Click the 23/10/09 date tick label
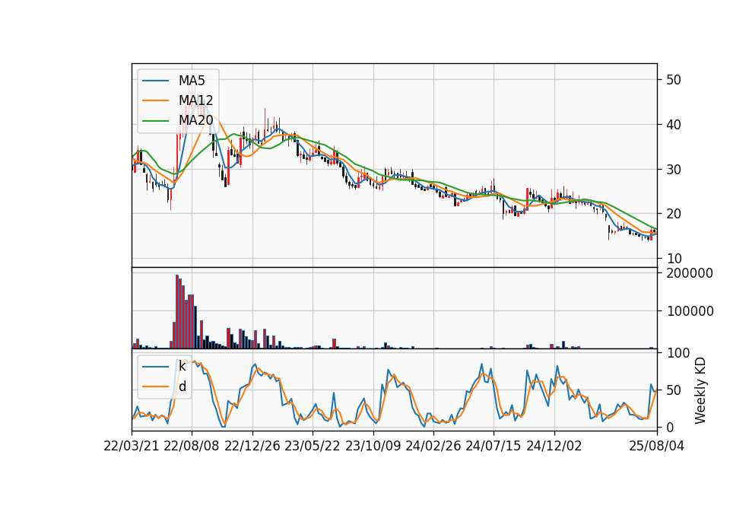The width and height of the screenshot is (730, 525). point(373,447)
